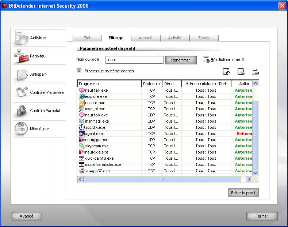Screen dimensions: 288x227
Task: Sort by Protocole column header
Action: tap(152, 84)
